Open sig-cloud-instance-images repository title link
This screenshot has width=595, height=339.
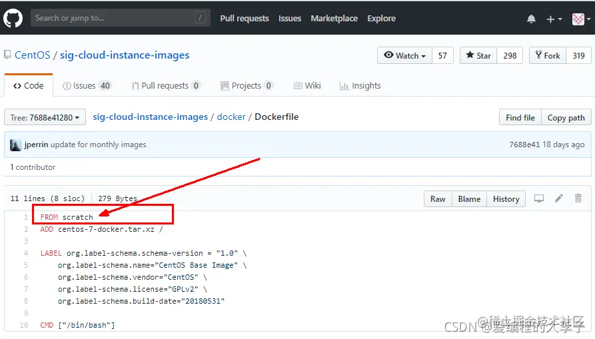125,55
